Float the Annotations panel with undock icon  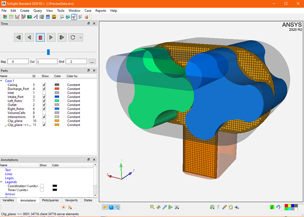point(89,160)
